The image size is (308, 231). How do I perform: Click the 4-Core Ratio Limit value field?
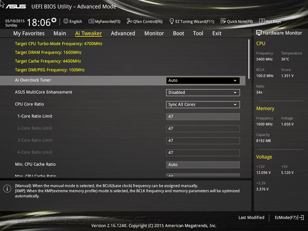click(x=203, y=153)
